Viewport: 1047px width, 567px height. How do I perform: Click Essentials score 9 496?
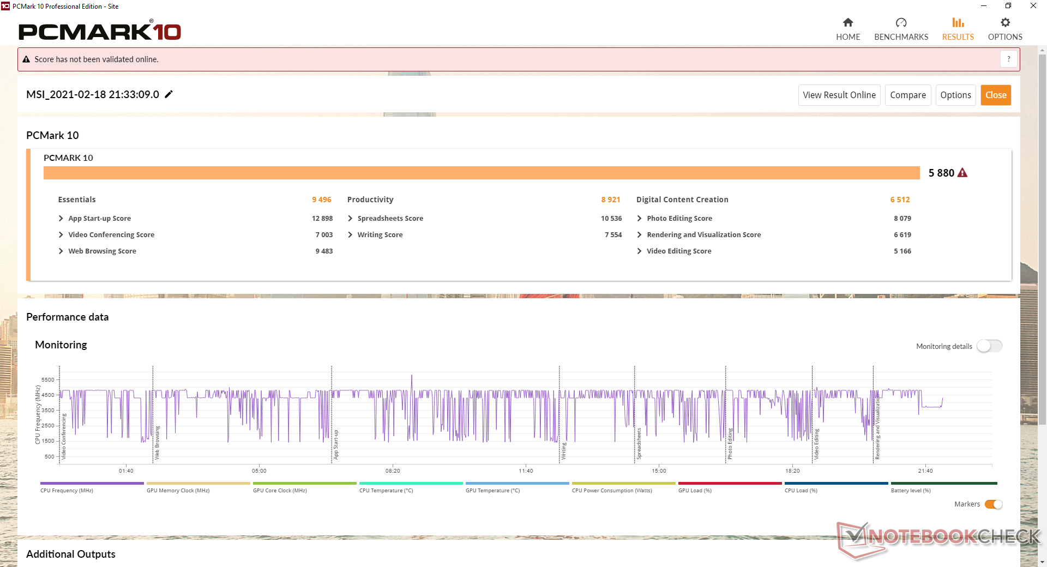322,200
